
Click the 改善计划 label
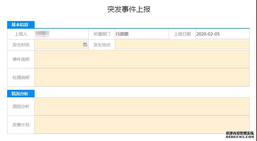21,125
